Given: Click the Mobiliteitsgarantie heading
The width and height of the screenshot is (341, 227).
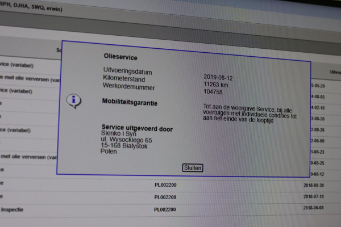Looking at the screenshot, I should click(130, 102).
